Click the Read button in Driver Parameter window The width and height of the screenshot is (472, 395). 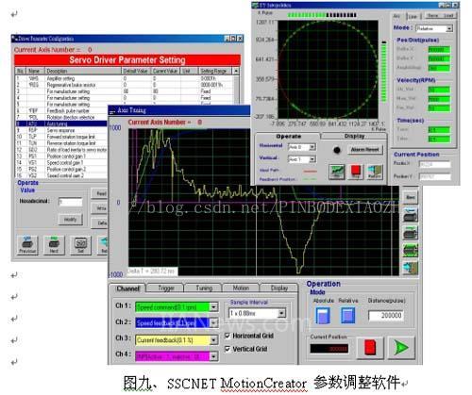99,193
